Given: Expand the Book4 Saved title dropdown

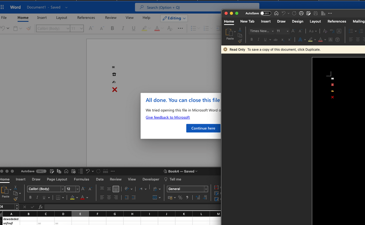Looking at the screenshot, I should (197, 171).
